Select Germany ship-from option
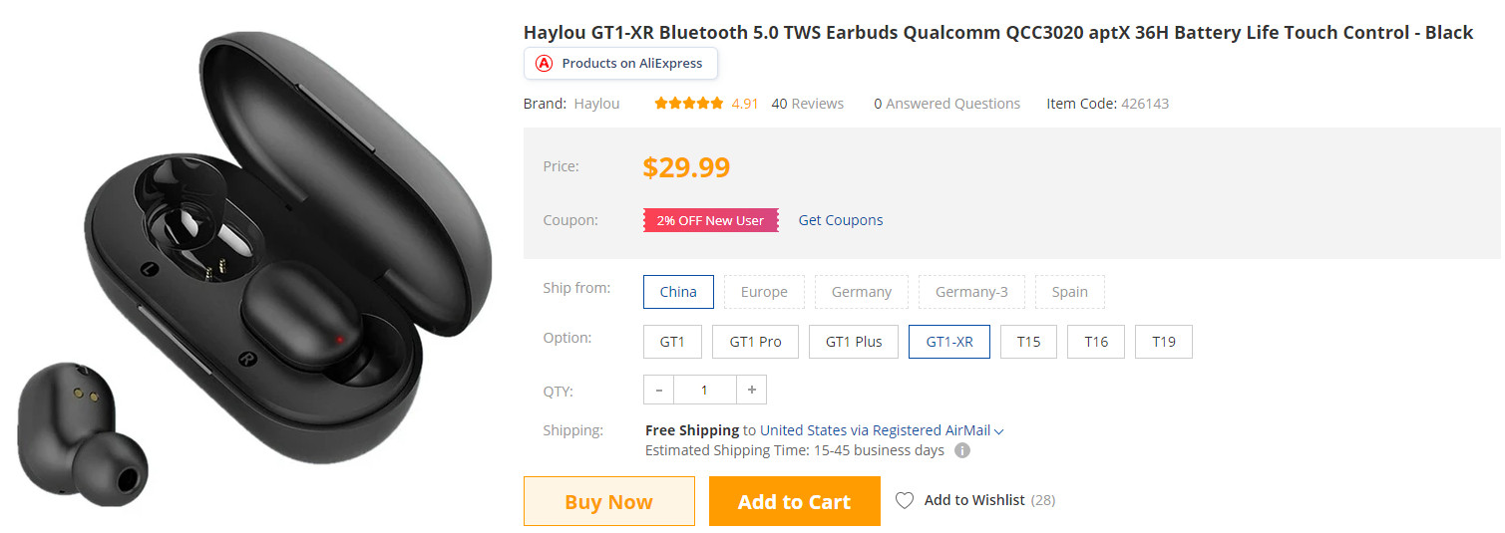This screenshot has width=1505, height=533. click(x=862, y=292)
